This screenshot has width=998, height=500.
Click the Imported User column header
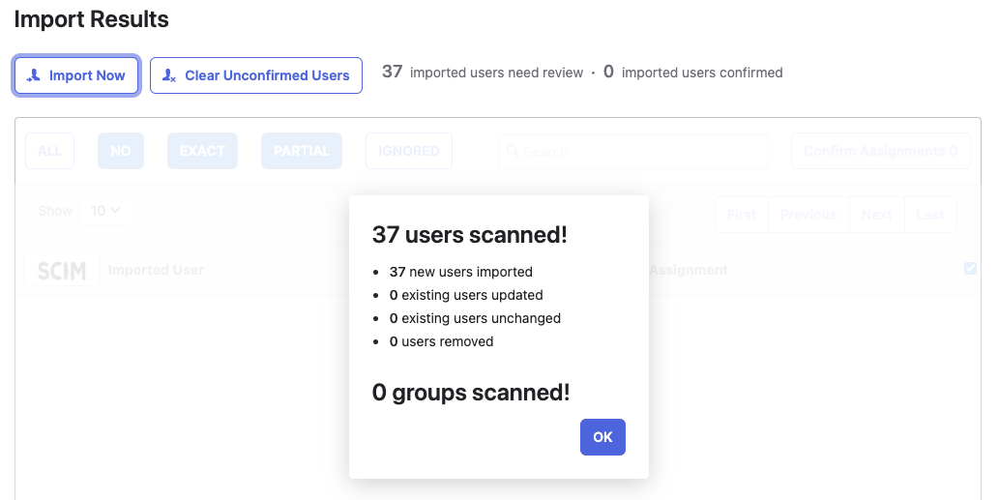(156, 270)
